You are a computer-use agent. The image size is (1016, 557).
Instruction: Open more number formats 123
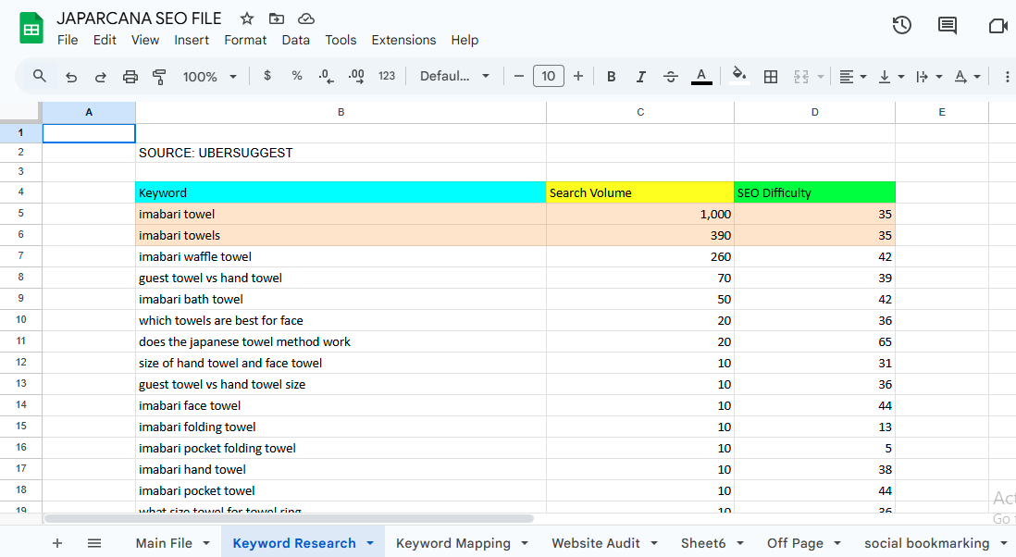point(387,76)
